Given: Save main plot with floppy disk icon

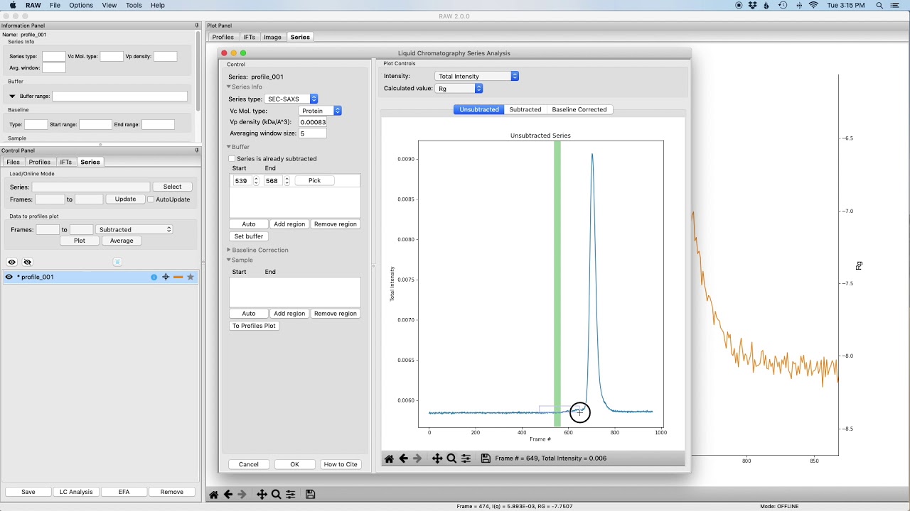Looking at the screenshot, I should [310, 495].
